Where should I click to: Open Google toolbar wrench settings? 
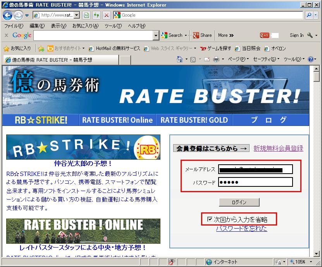pyautogui.click(x=310, y=35)
